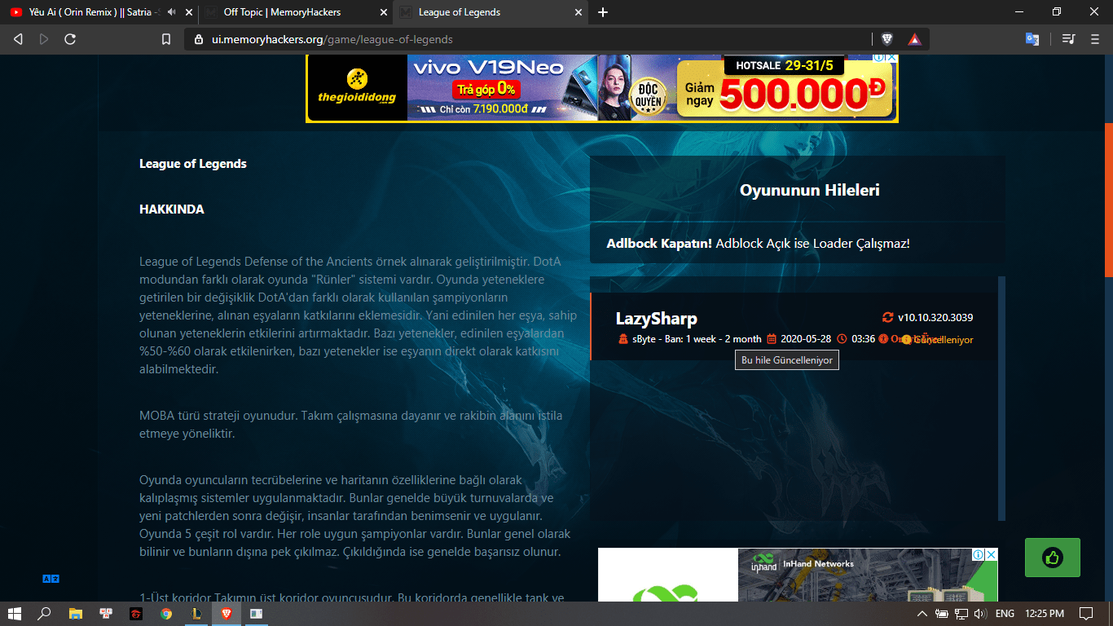Click the vivo V19Neo banner advertisement
The image size is (1113, 626).
coord(602,88)
